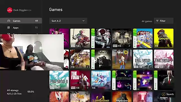Select the All storage 826.2 GB free text
Screen dimensions: 181x102
[x=14, y=92]
